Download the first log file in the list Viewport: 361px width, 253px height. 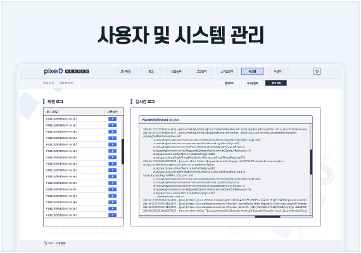(x=112, y=119)
